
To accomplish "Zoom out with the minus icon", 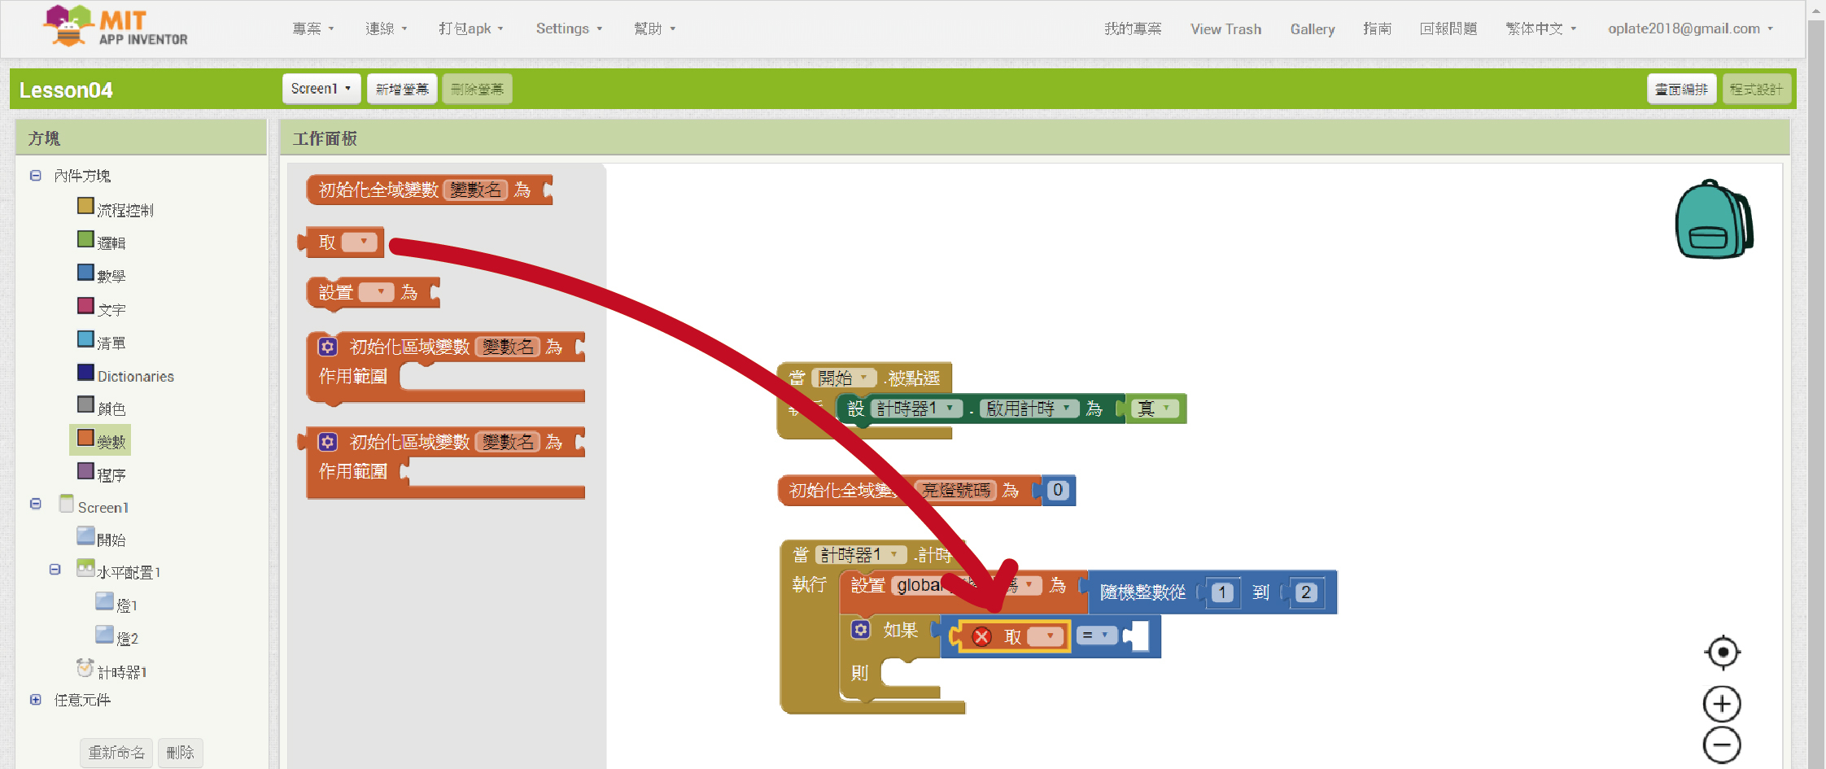I will [1722, 745].
